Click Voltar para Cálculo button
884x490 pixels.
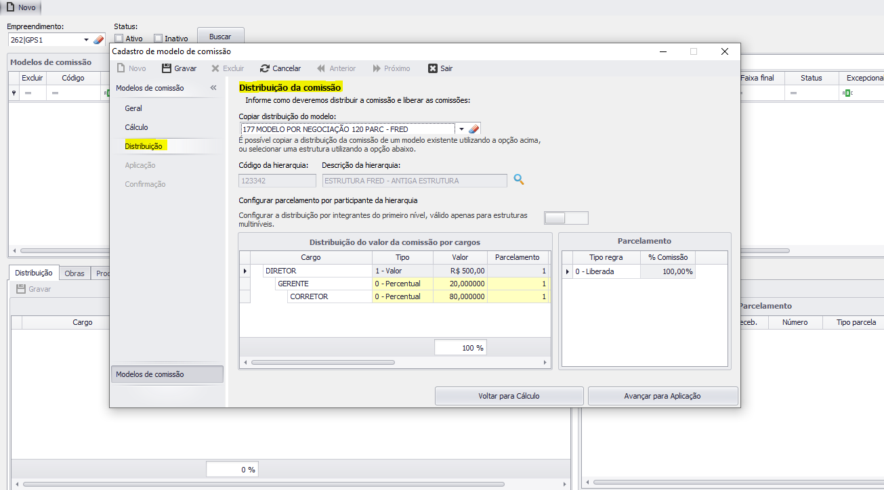(509, 396)
